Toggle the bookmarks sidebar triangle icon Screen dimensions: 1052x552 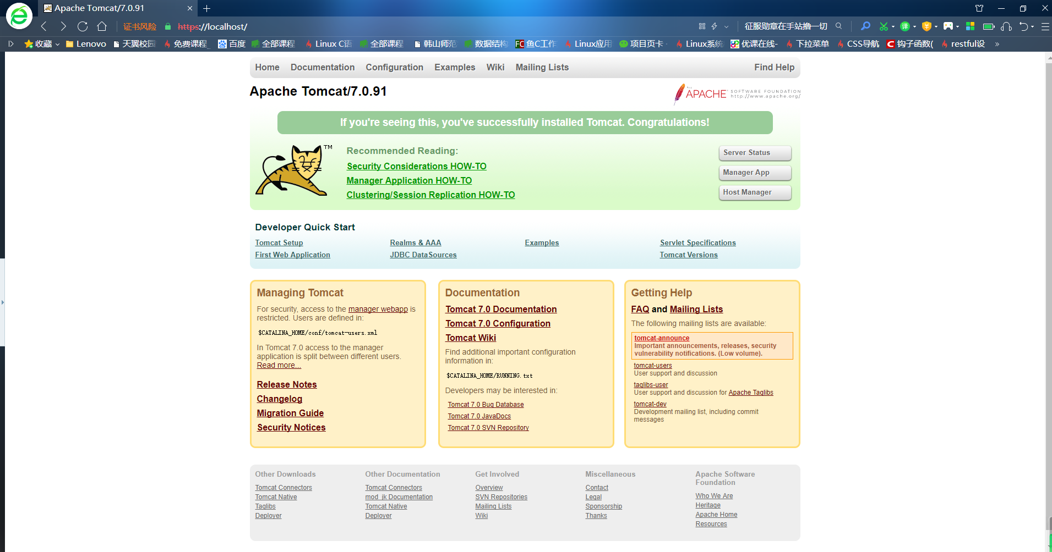10,43
